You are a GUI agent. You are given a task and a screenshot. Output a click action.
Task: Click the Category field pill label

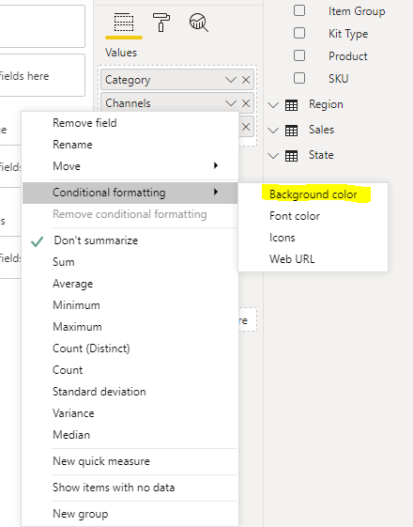128,81
